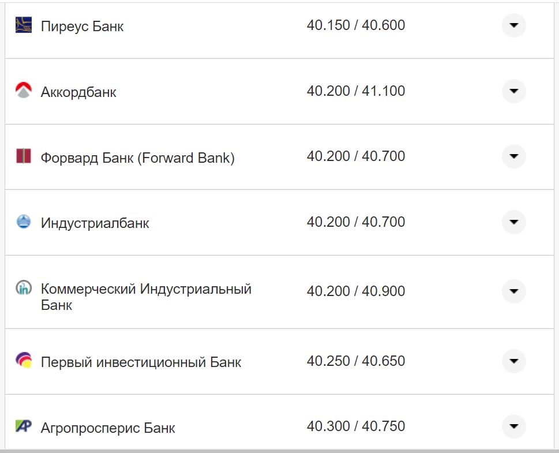Select the 40.250 / 40.650 rate text

coord(357,361)
